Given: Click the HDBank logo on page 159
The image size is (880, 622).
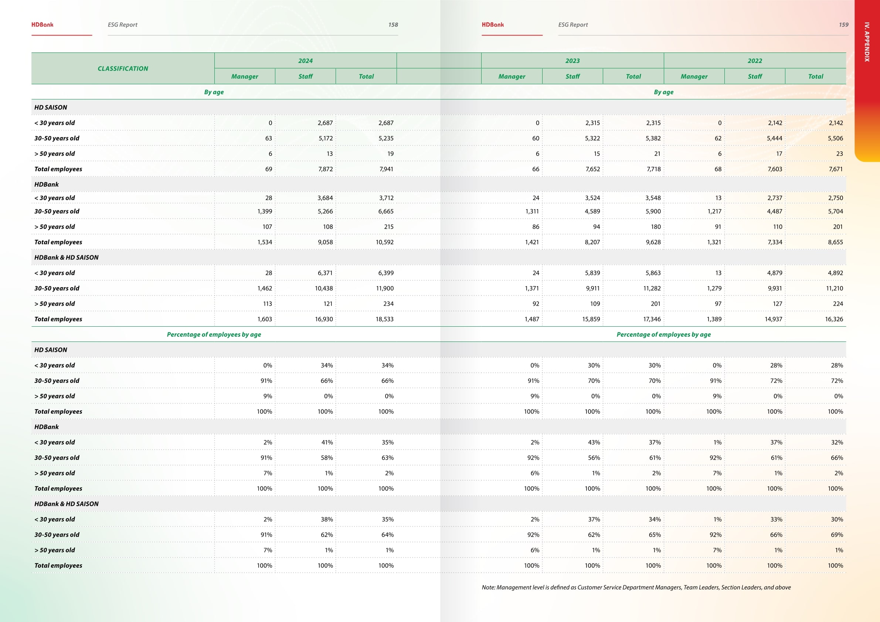Looking at the screenshot, I should (493, 24).
